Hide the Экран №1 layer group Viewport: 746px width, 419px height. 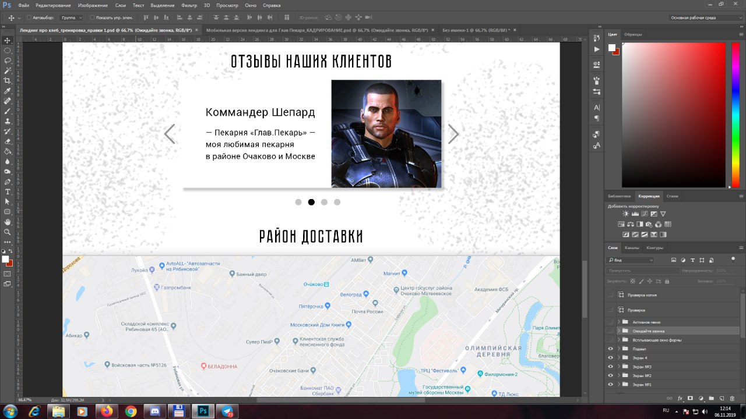pos(610,385)
